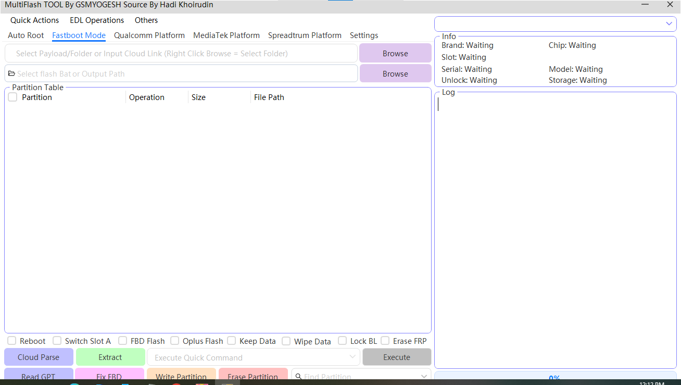Enable the Reboot checkbox

pyautogui.click(x=11, y=340)
